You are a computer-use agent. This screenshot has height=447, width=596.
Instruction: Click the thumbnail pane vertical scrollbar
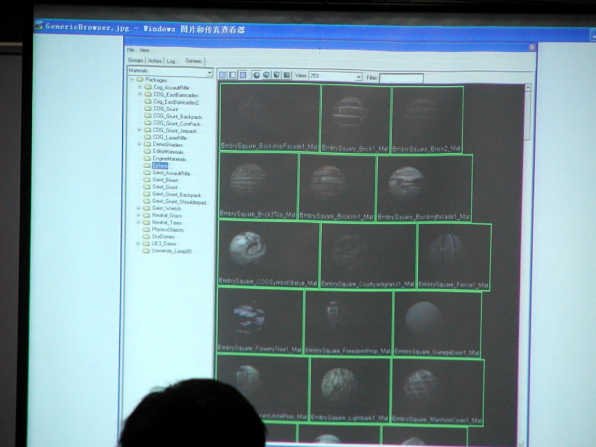point(527,116)
